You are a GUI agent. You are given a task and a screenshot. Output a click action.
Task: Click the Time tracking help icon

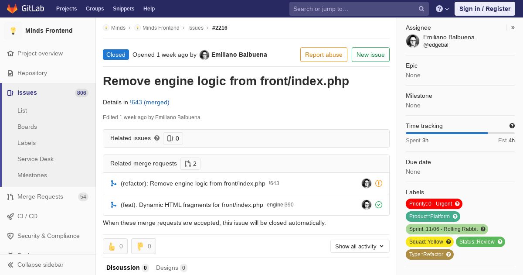click(512, 126)
